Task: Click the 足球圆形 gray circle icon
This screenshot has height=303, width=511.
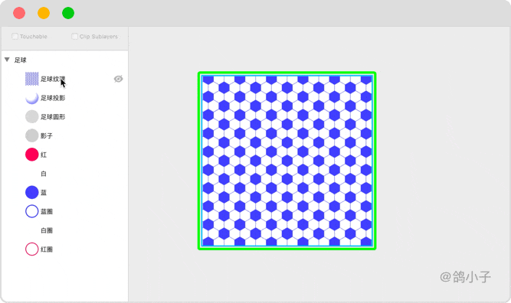Action: [x=32, y=116]
